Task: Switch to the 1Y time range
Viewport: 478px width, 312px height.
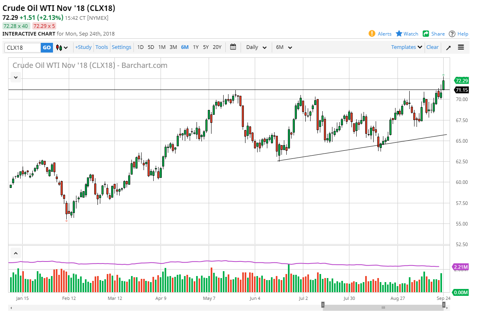Action: click(x=195, y=47)
